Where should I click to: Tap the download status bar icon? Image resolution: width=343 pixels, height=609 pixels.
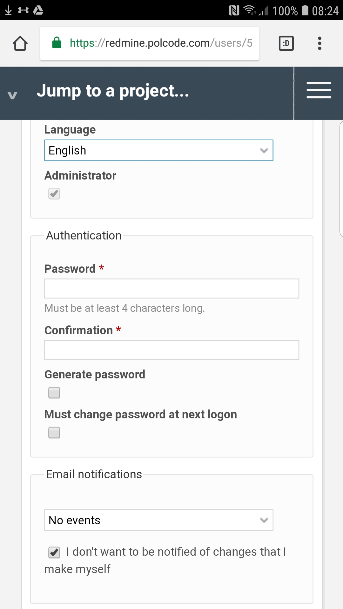point(9,10)
